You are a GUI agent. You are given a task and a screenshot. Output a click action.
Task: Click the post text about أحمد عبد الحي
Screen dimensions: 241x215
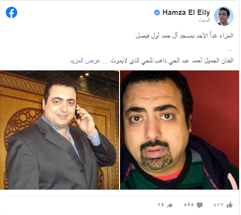[x=172, y=61]
